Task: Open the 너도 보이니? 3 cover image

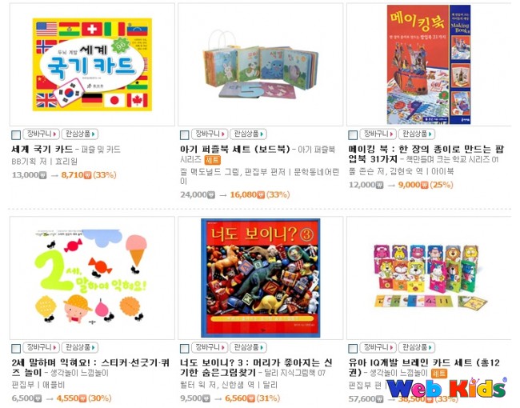Action: click(x=261, y=278)
